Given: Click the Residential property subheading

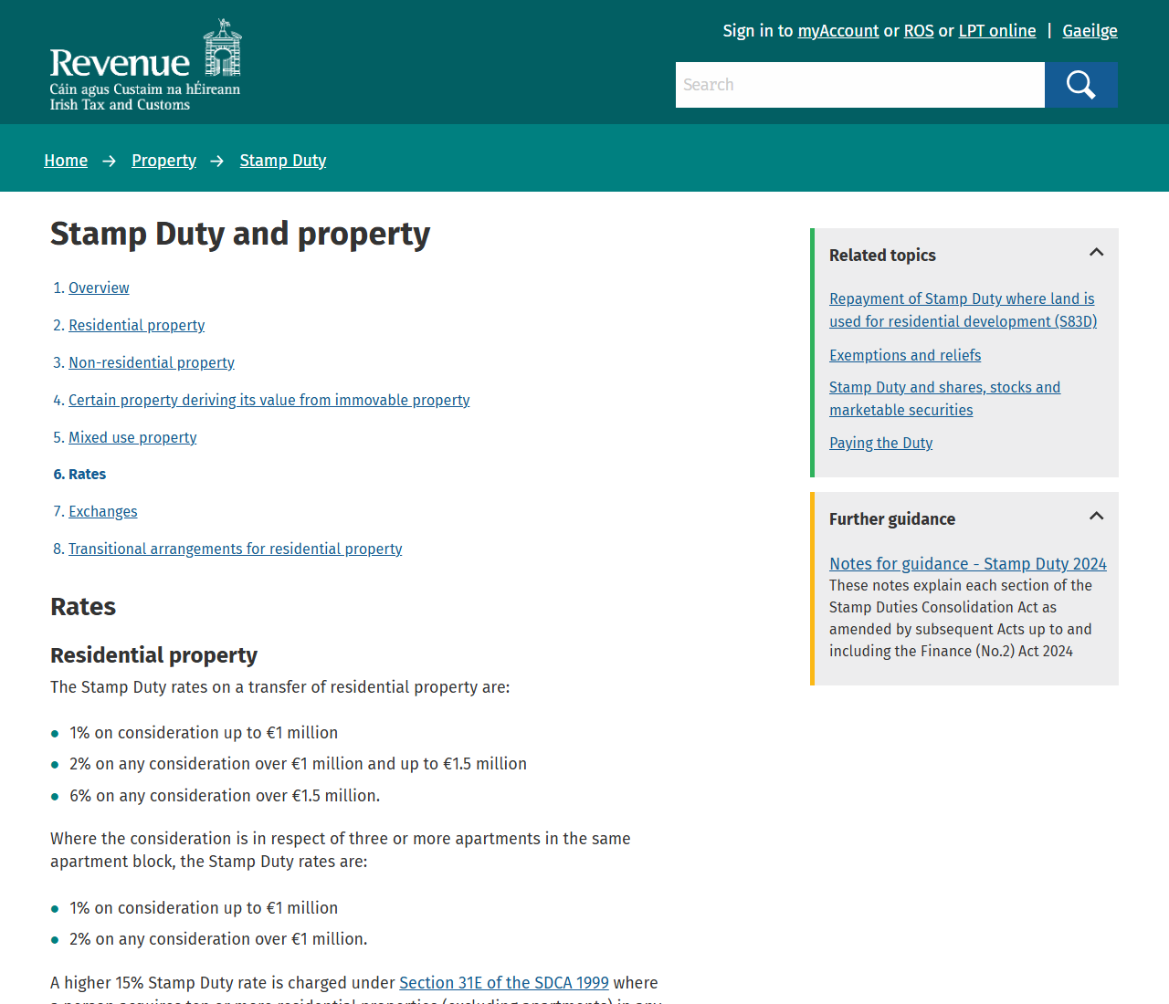Looking at the screenshot, I should (x=153, y=655).
